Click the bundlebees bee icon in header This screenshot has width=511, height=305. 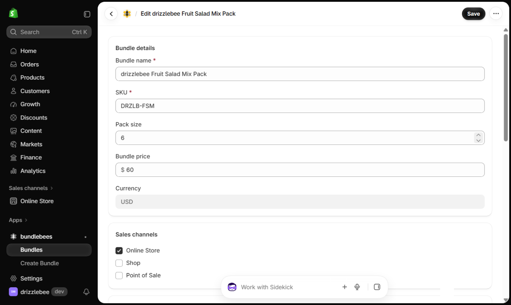[127, 14]
